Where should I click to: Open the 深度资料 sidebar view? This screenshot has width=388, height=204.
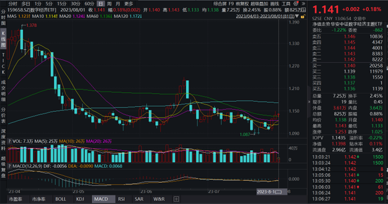pos(3,139)
